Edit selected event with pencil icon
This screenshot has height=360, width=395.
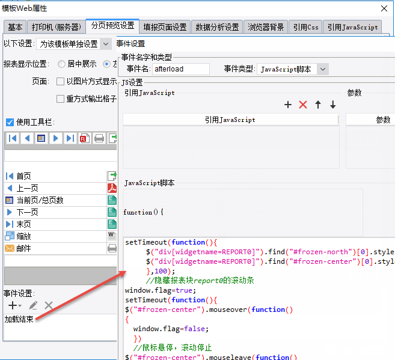[x=33, y=306]
